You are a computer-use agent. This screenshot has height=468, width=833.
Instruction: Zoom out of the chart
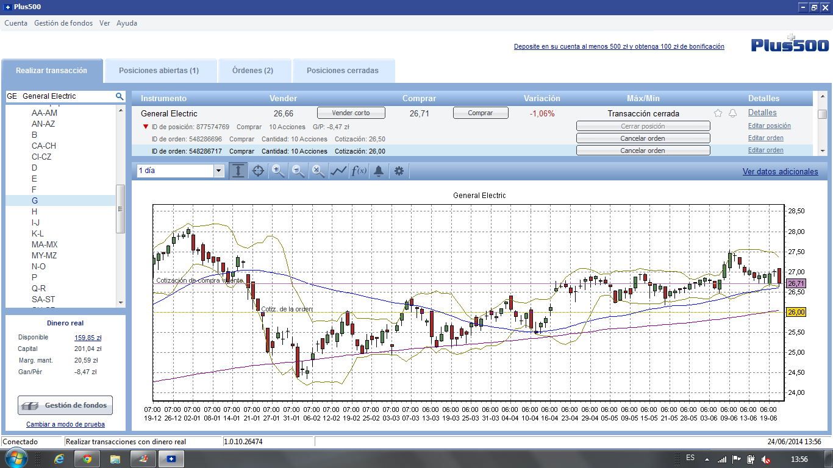pyautogui.click(x=298, y=171)
